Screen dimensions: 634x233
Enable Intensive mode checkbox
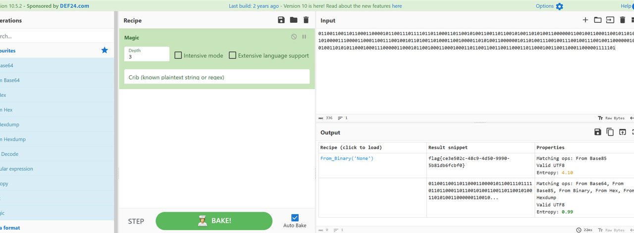coord(178,55)
